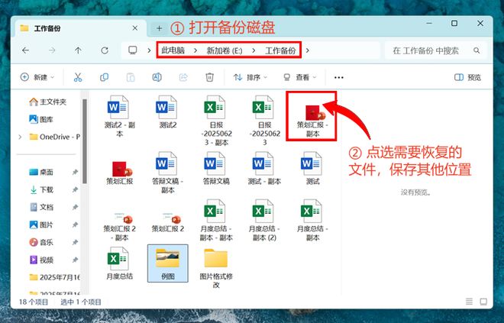The height and width of the screenshot is (323, 504).
Task: Close the 工作备份 tab
Action: tap(135, 28)
